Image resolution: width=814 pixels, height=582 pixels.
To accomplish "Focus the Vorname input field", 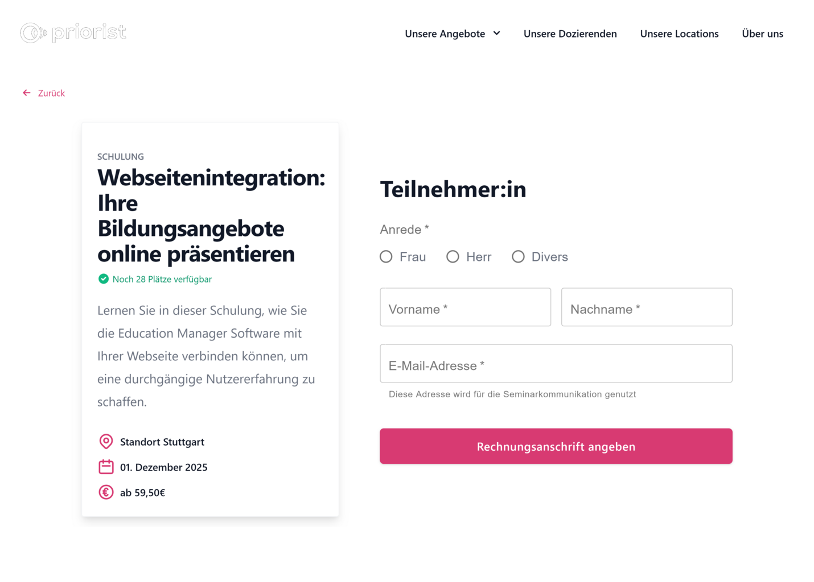I will [x=465, y=307].
